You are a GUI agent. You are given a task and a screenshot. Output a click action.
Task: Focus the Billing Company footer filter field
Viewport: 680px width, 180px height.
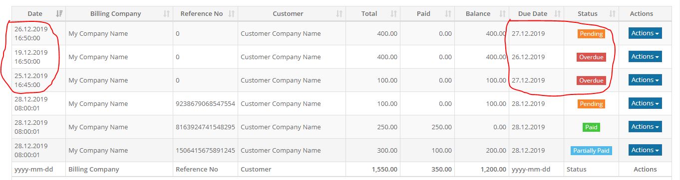tap(119, 170)
